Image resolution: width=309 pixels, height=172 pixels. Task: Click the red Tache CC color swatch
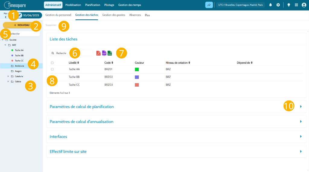137,85
